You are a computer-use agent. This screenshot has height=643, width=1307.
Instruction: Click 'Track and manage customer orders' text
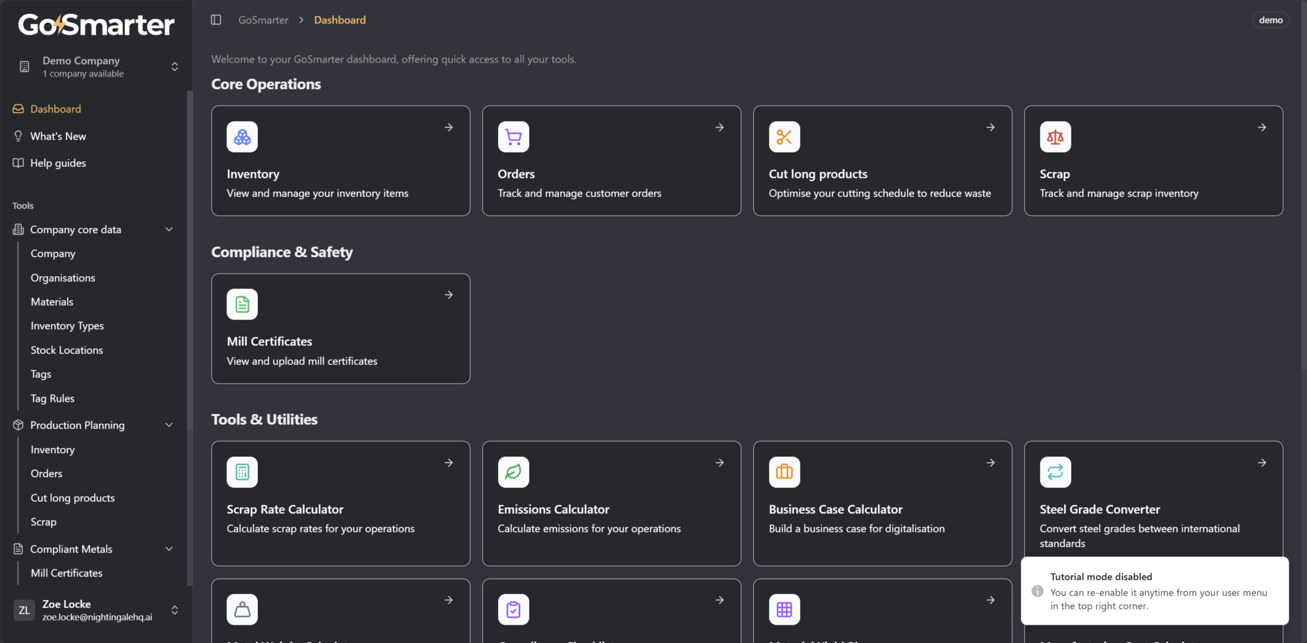point(579,193)
